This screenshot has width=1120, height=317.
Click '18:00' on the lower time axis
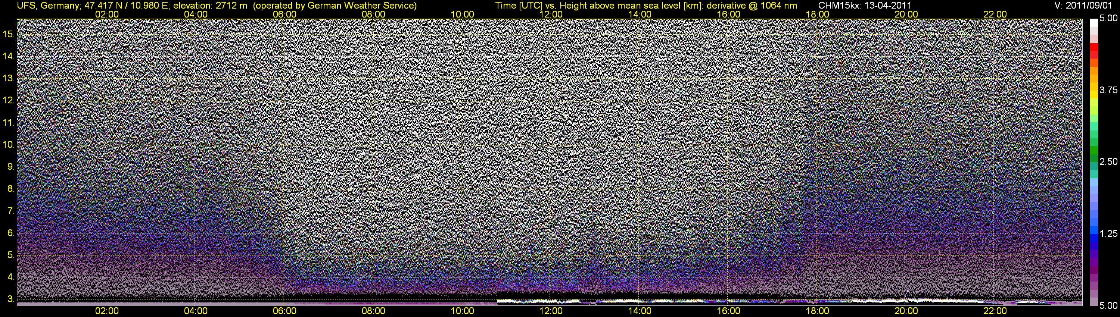(x=817, y=311)
